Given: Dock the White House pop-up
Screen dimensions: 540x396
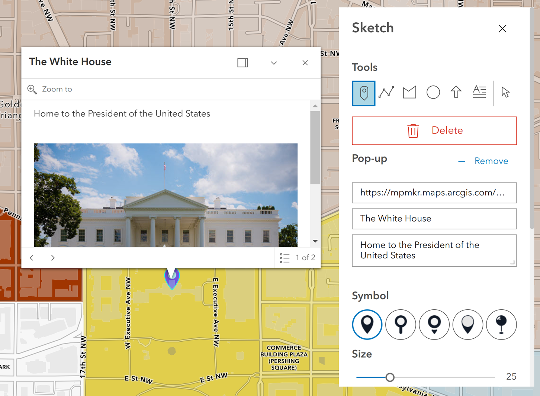Looking at the screenshot, I should pyautogui.click(x=242, y=63).
